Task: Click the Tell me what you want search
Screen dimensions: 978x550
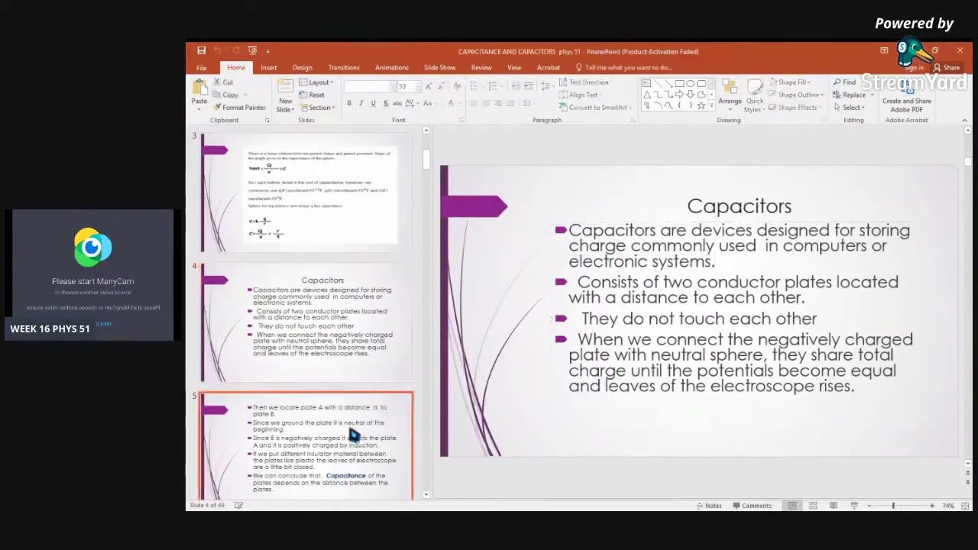Action: point(623,68)
